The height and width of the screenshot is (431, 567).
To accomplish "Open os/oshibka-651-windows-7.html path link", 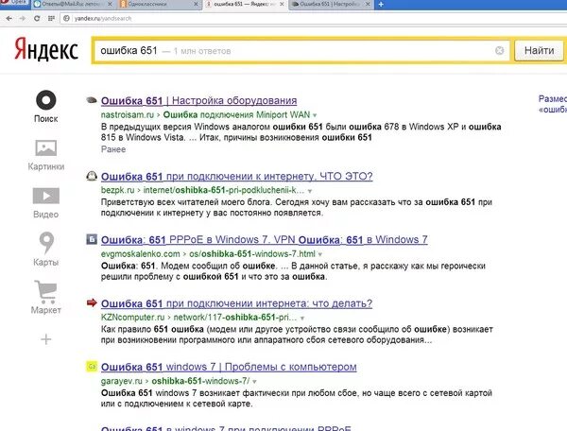I will point(252,254).
